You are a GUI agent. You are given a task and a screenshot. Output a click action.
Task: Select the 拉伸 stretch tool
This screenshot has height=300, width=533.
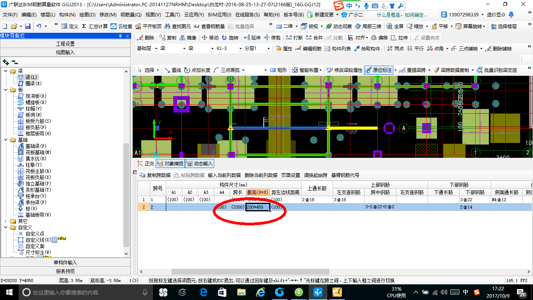click(399, 37)
